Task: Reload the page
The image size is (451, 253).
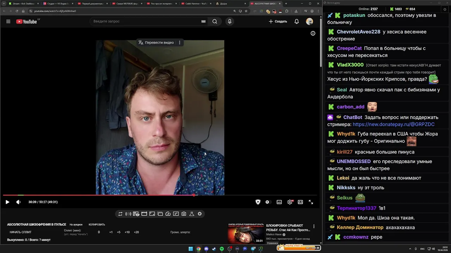Action: tap(17, 11)
